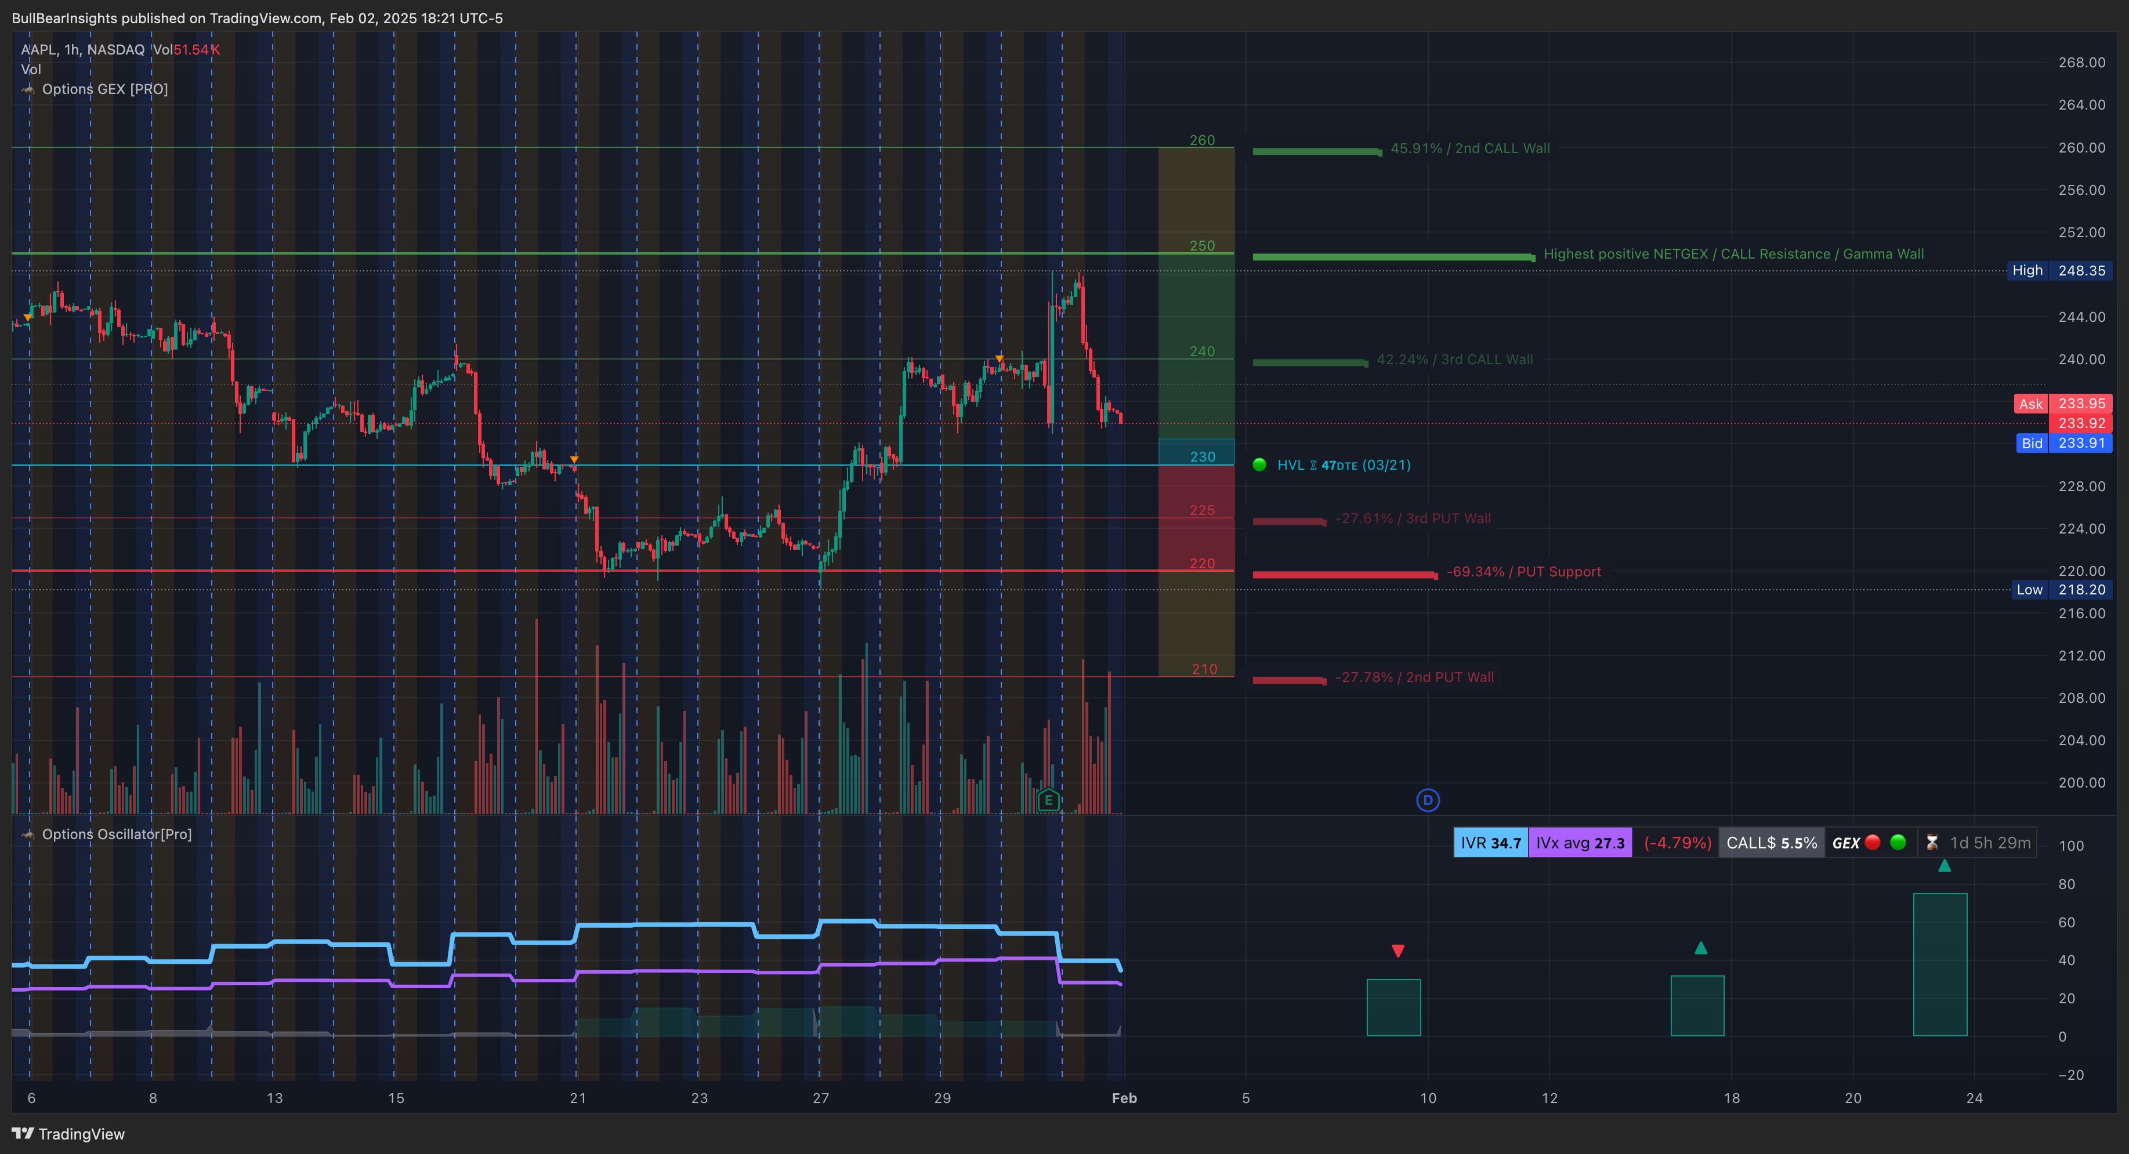
Task: Click the '100' value on the oscillator scale
Action: [x=2071, y=846]
